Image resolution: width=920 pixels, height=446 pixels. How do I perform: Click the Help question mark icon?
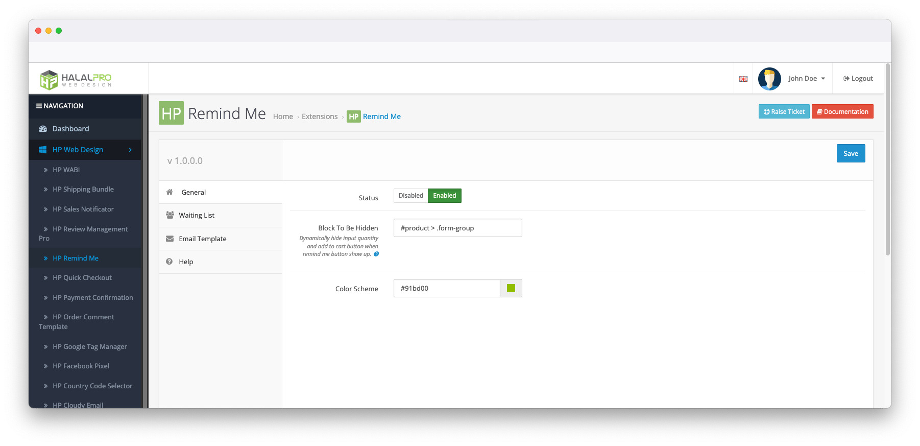tap(169, 262)
